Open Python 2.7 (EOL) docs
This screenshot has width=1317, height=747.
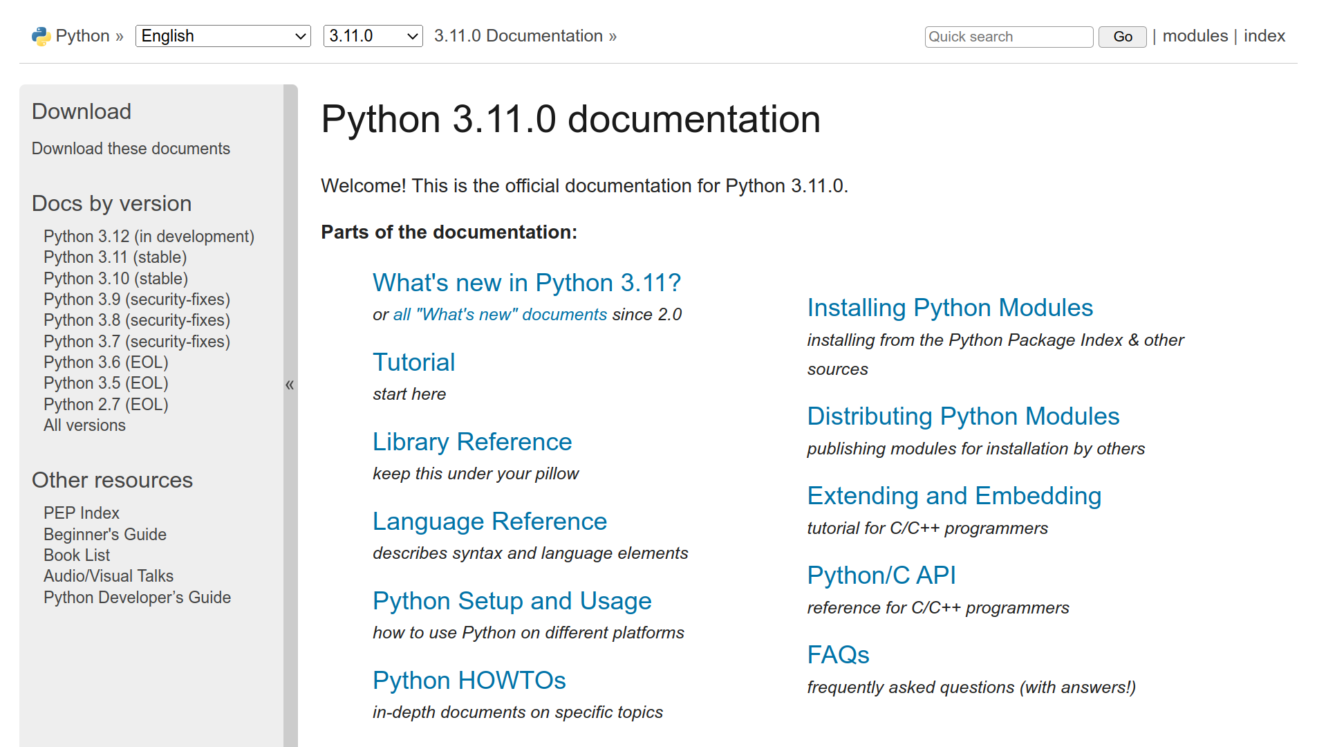pyautogui.click(x=106, y=405)
